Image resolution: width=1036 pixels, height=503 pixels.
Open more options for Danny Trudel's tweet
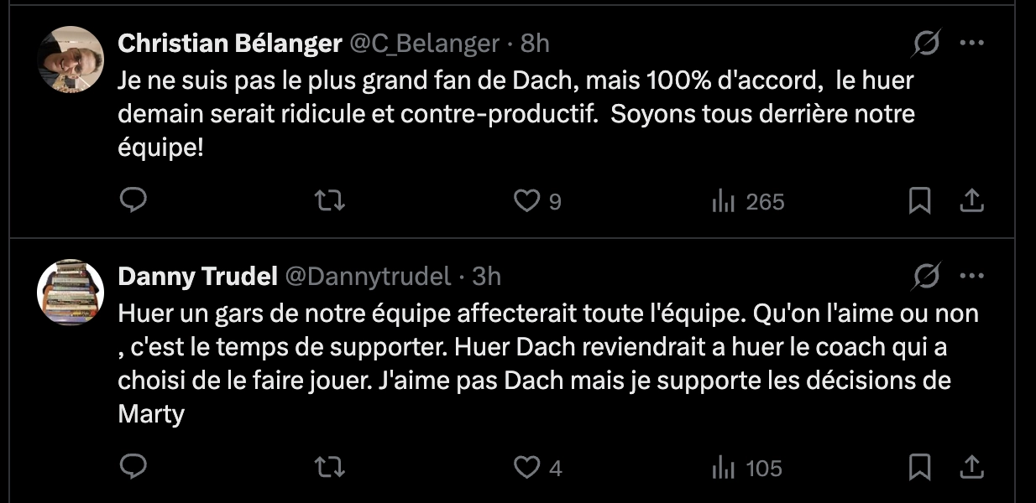pos(971,275)
